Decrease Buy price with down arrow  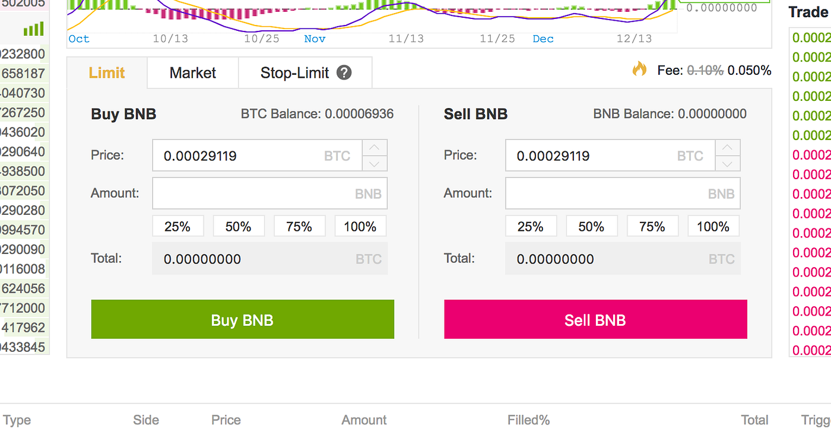click(375, 164)
